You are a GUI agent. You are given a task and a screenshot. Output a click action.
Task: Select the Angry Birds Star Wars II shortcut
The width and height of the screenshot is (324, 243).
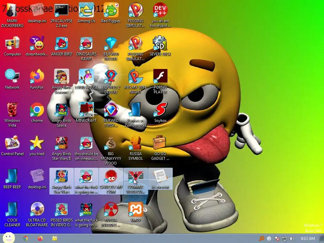point(61,148)
